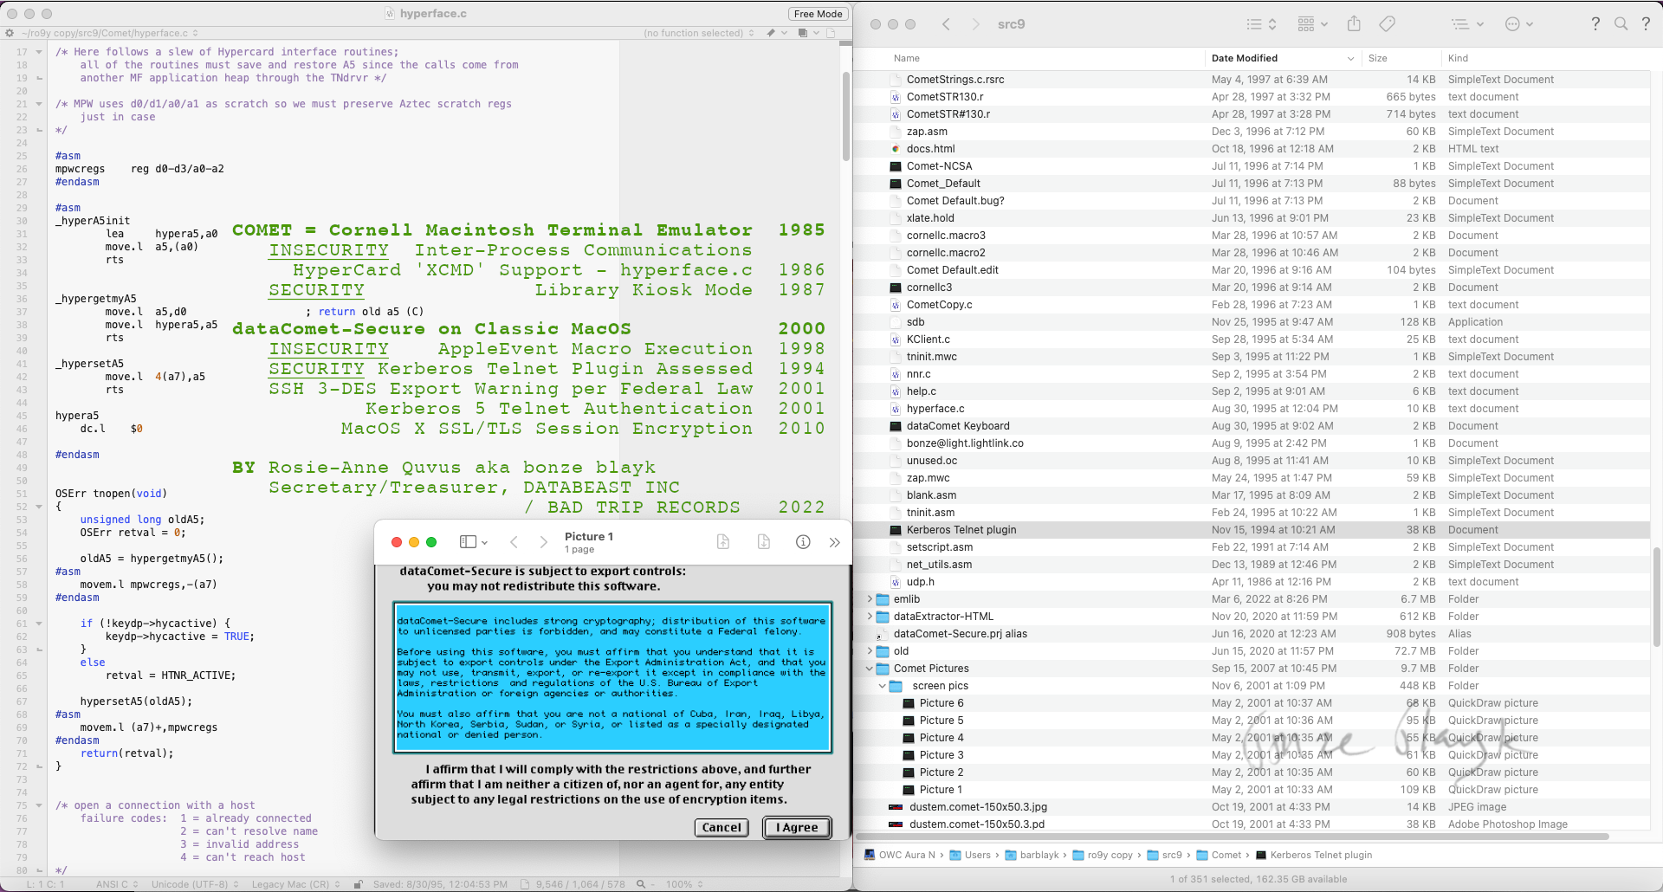1663x892 pixels.
Task: Open the 100% zoom popup in BBEdit
Action: point(684,884)
